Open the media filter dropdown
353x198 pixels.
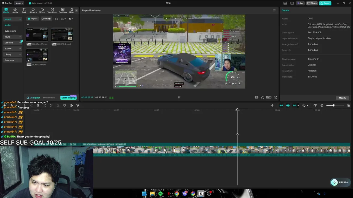[71, 19]
